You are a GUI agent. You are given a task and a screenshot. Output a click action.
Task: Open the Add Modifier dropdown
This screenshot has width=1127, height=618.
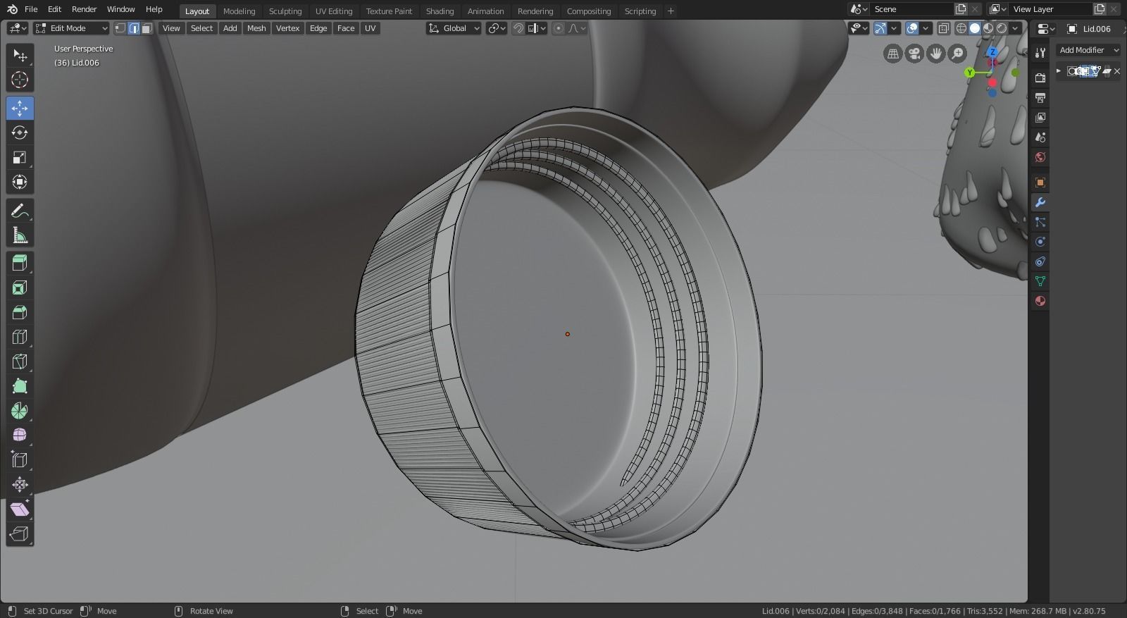pyautogui.click(x=1088, y=50)
